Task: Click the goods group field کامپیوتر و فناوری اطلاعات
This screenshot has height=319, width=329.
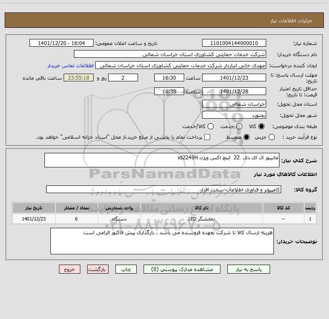Action: point(164,189)
